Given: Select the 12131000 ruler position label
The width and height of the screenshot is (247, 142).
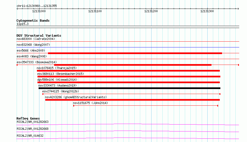Looking at the screenshot, I should (39, 11).
